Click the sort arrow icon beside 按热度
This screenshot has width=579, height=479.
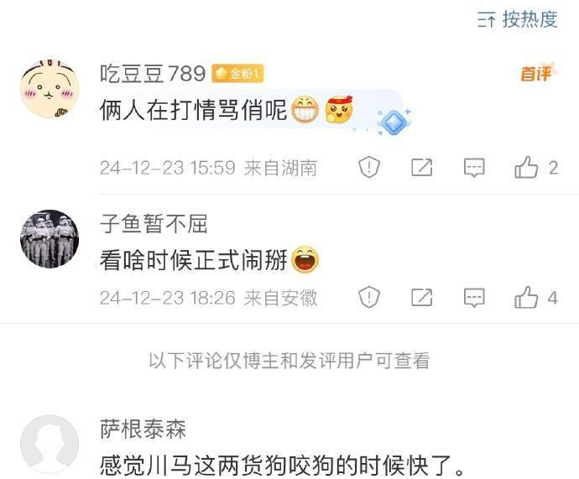(x=486, y=19)
